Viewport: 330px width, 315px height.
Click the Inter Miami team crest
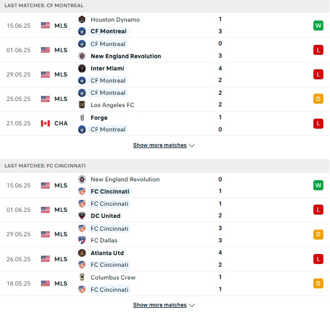81,68
